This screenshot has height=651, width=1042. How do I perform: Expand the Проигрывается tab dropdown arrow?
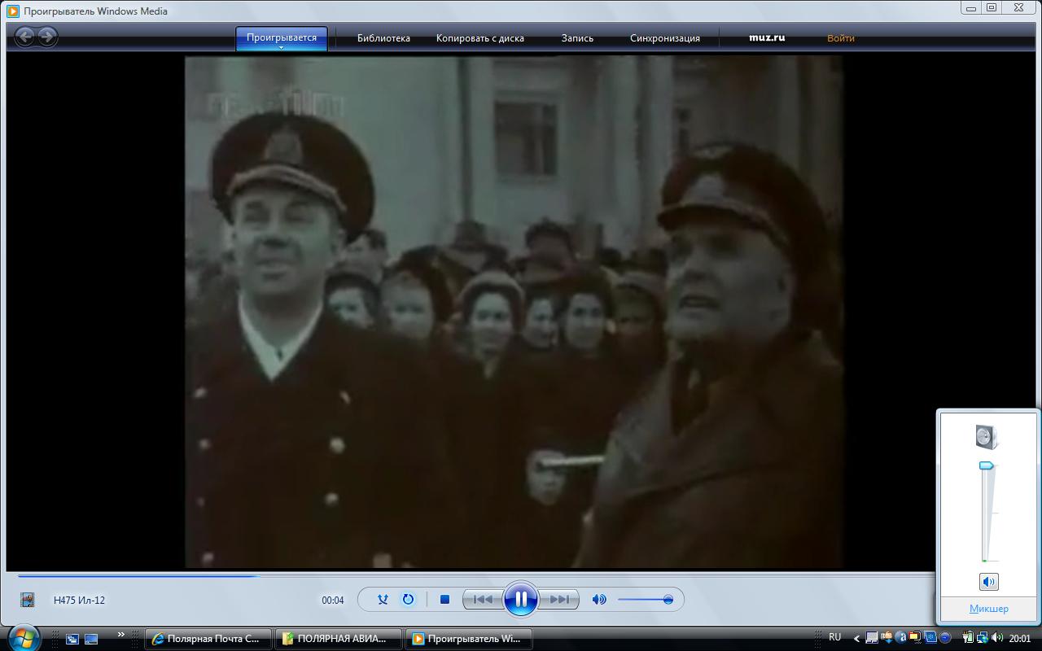coord(281,48)
